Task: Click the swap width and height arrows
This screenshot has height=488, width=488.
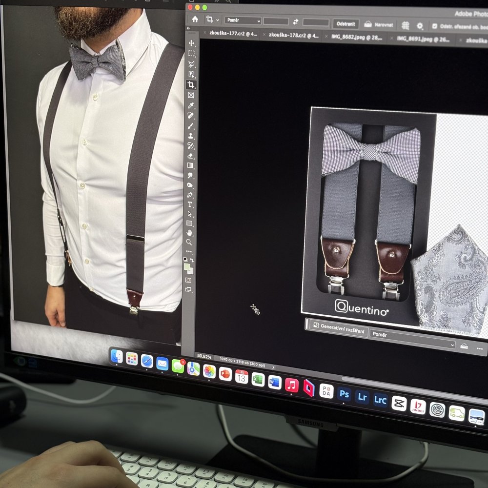Action: coord(296,22)
